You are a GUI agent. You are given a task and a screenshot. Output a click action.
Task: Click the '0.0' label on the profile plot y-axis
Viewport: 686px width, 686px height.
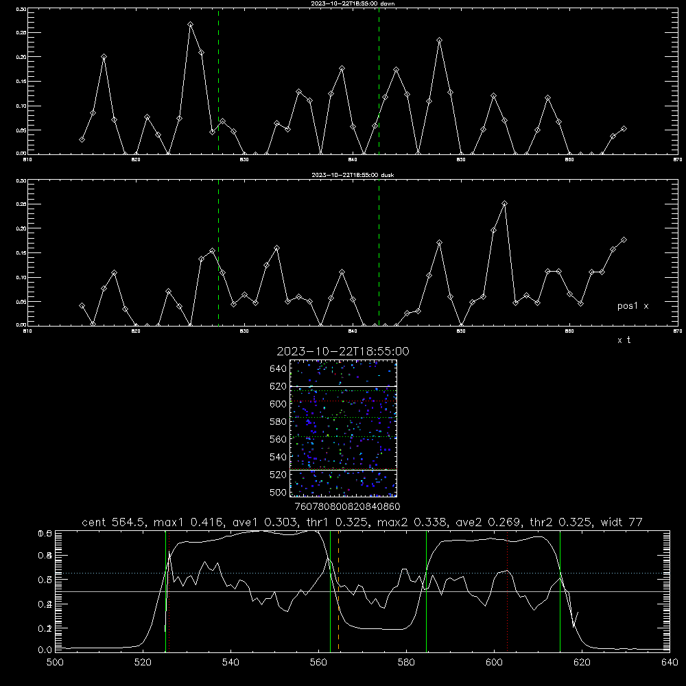[x=45, y=650]
